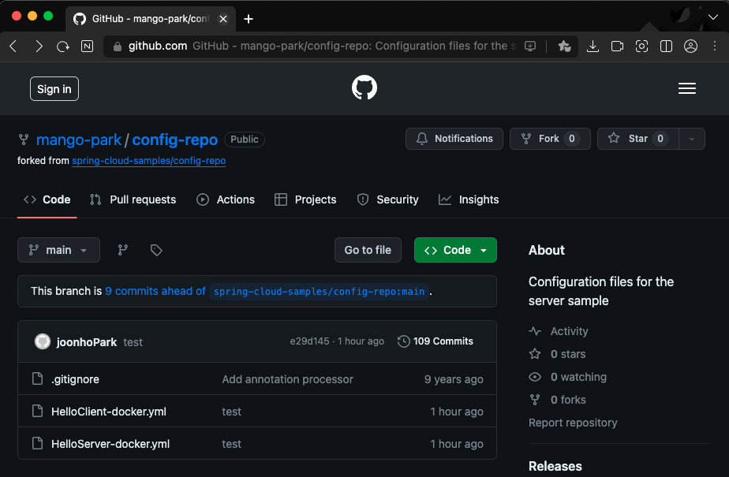This screenshot has width=729, height=477.
Task: View tags via the tag icon
Action: coord(156,250)
